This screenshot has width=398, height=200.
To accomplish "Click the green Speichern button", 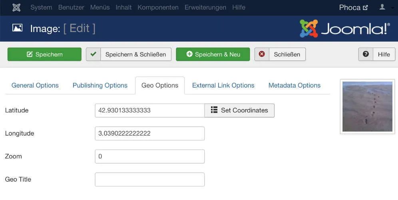I will pos(44,54).
